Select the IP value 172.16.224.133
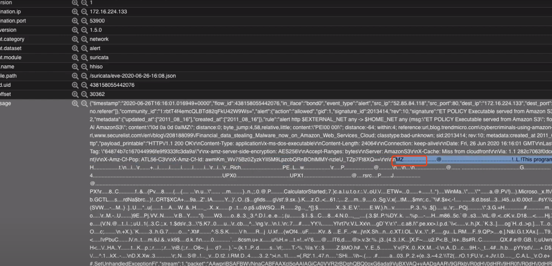The image size is (552, 266). click(x=108, y=12)
